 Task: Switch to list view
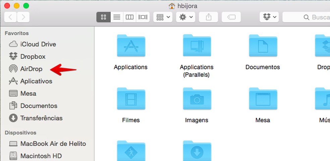pos(117,17)
